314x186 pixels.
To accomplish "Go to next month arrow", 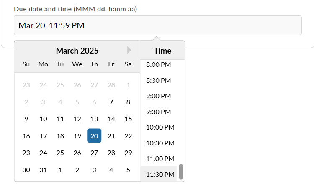I will 129,50.
